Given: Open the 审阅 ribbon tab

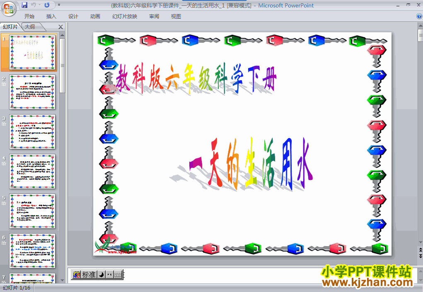Looking at the screenshot, I should coord(154,17).
